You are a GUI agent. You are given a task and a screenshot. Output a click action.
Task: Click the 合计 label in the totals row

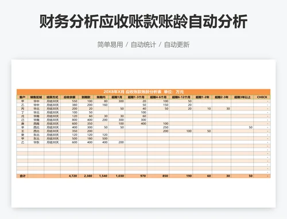[22, 176]
